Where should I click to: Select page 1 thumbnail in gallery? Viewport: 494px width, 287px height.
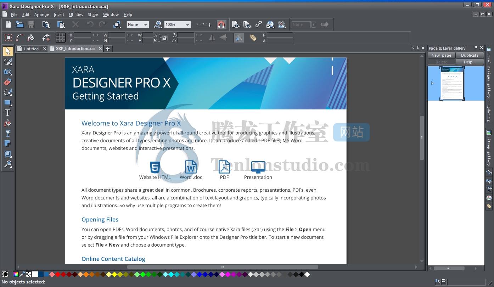point(452,83)
